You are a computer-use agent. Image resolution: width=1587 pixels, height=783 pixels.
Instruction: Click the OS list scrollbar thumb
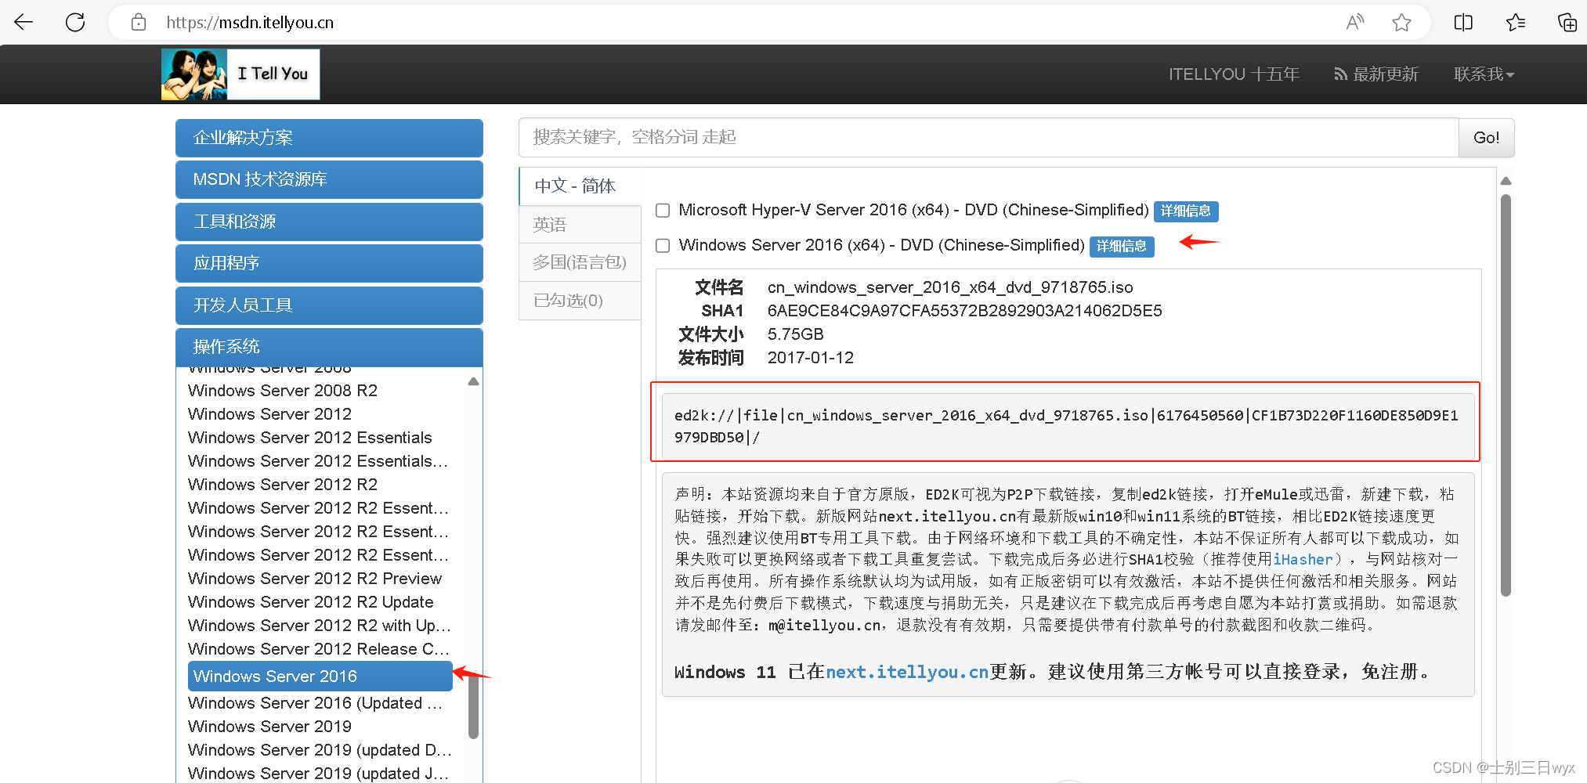point(473,705)
